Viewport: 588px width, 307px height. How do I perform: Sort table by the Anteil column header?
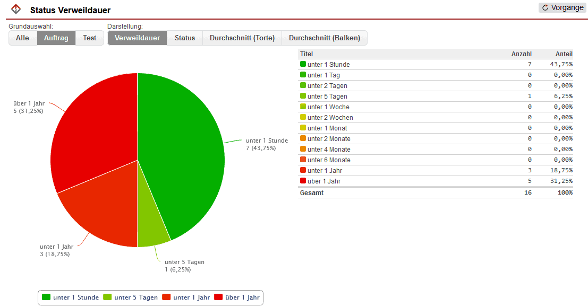pos(564,54)
